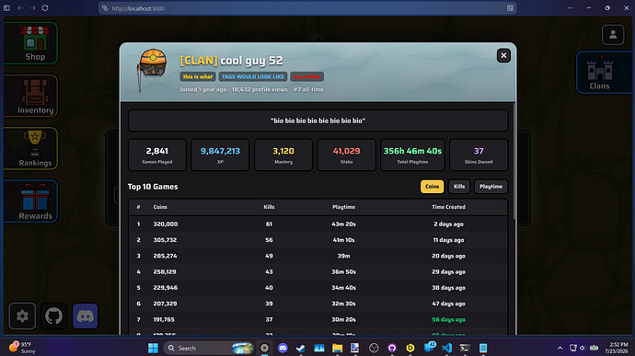Sort top games by Coins
The height and width of the screenshot is (356, 635).
(432, 187)
